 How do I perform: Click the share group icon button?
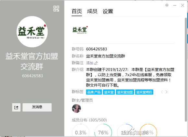click(16, 107)
